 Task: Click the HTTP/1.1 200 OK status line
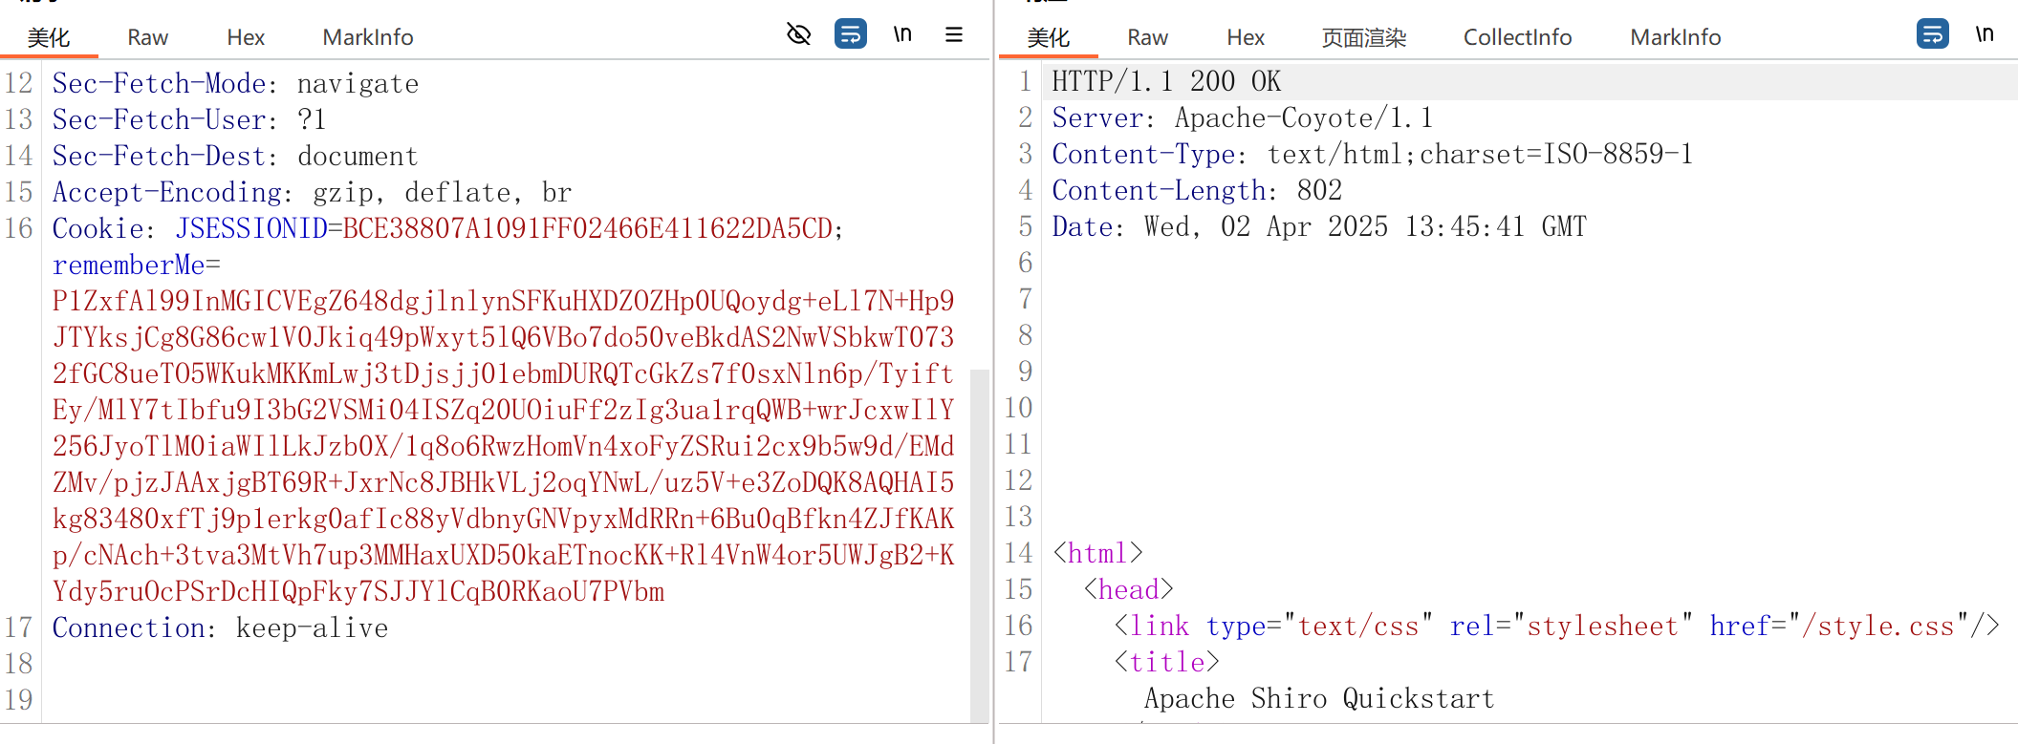point(1166,81)
